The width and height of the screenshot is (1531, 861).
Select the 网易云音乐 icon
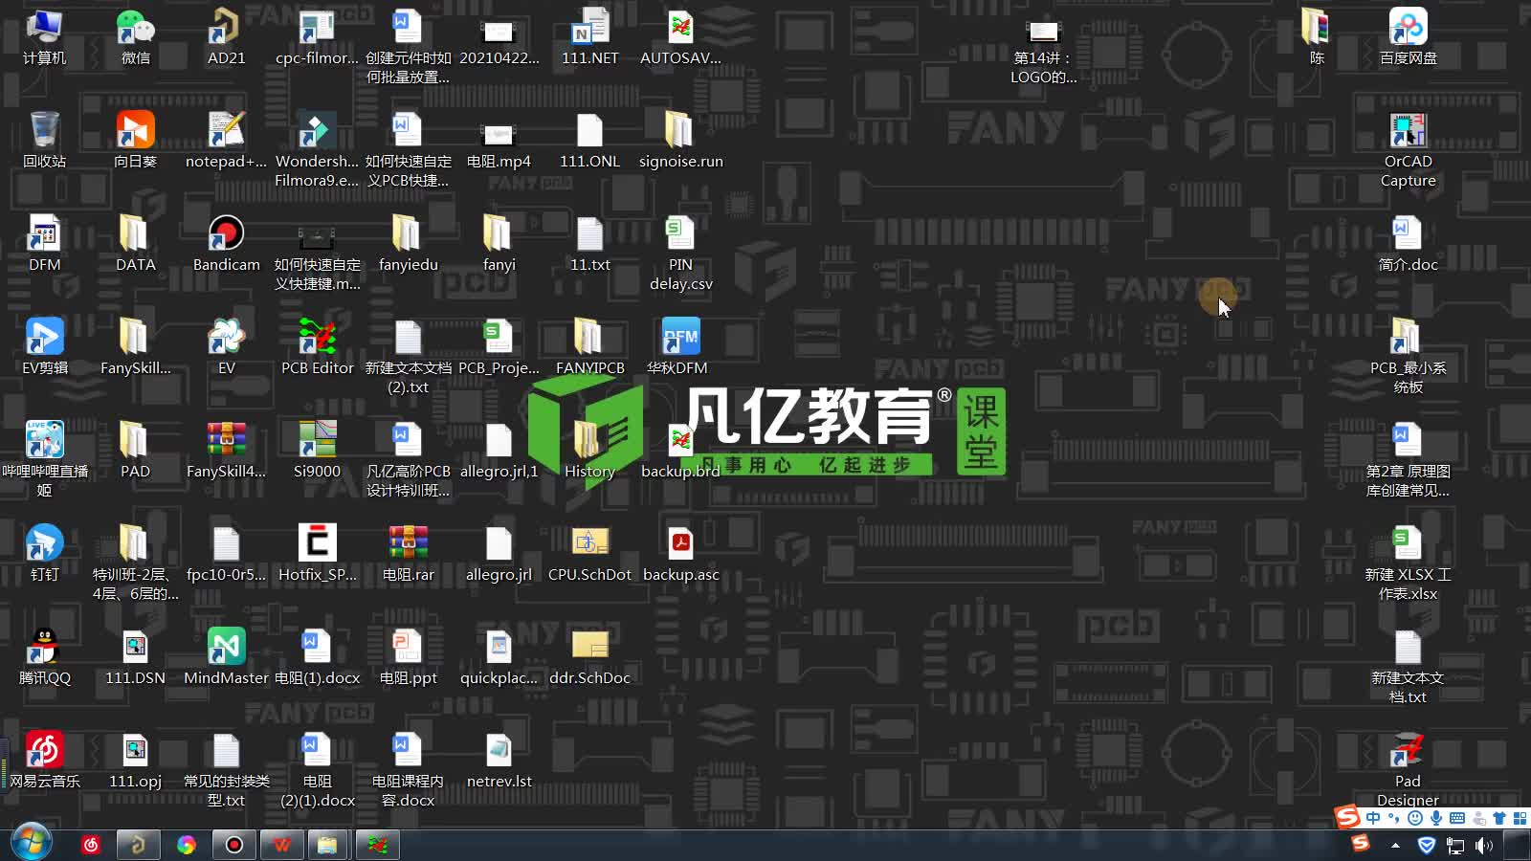[x=44, y=760]
